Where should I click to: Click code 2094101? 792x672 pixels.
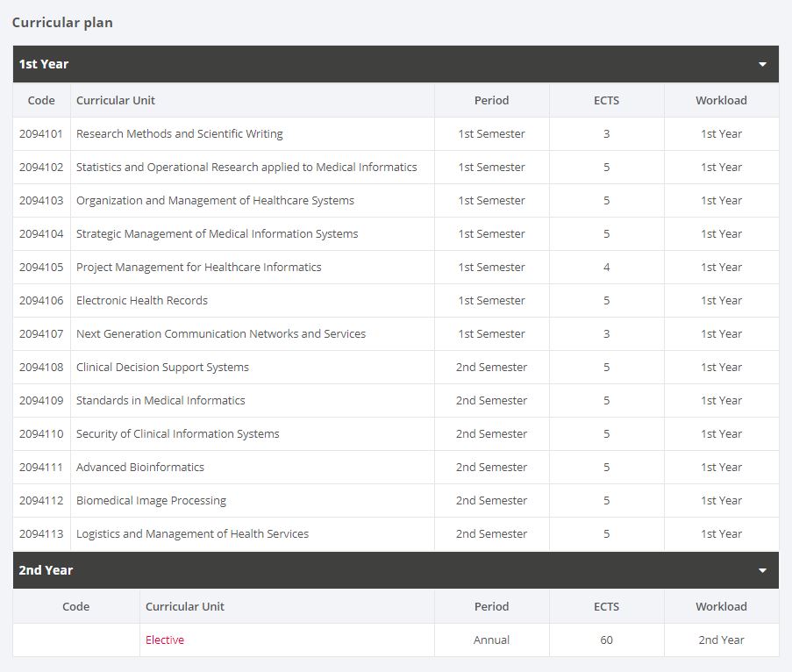[41, 134]
